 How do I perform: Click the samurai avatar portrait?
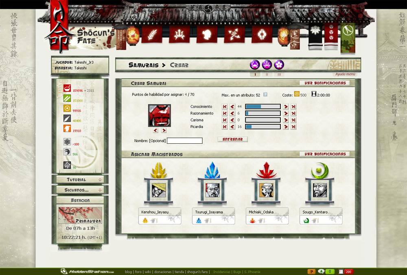160,115
